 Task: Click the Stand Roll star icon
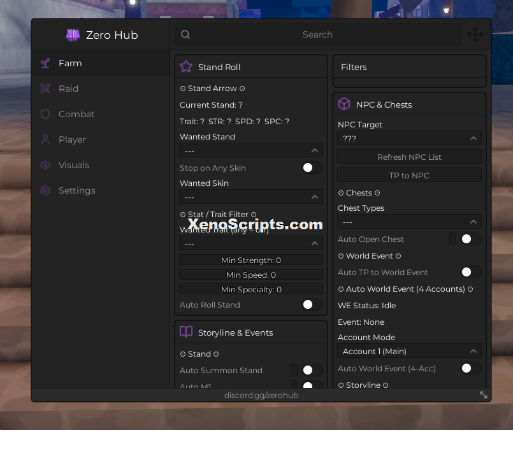[186, 66]
